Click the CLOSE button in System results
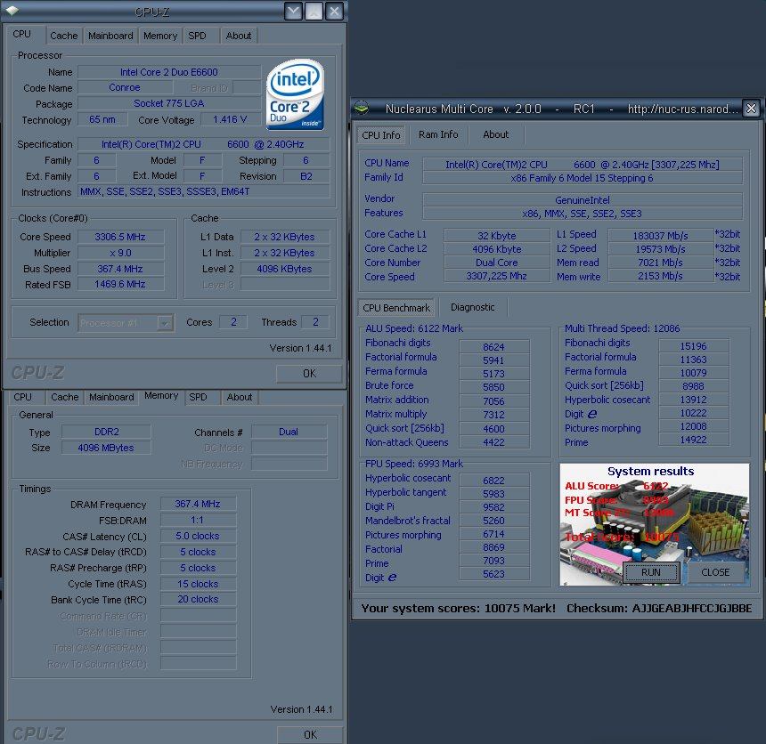This screenshot has width=766, height=744. click(715, 572)
